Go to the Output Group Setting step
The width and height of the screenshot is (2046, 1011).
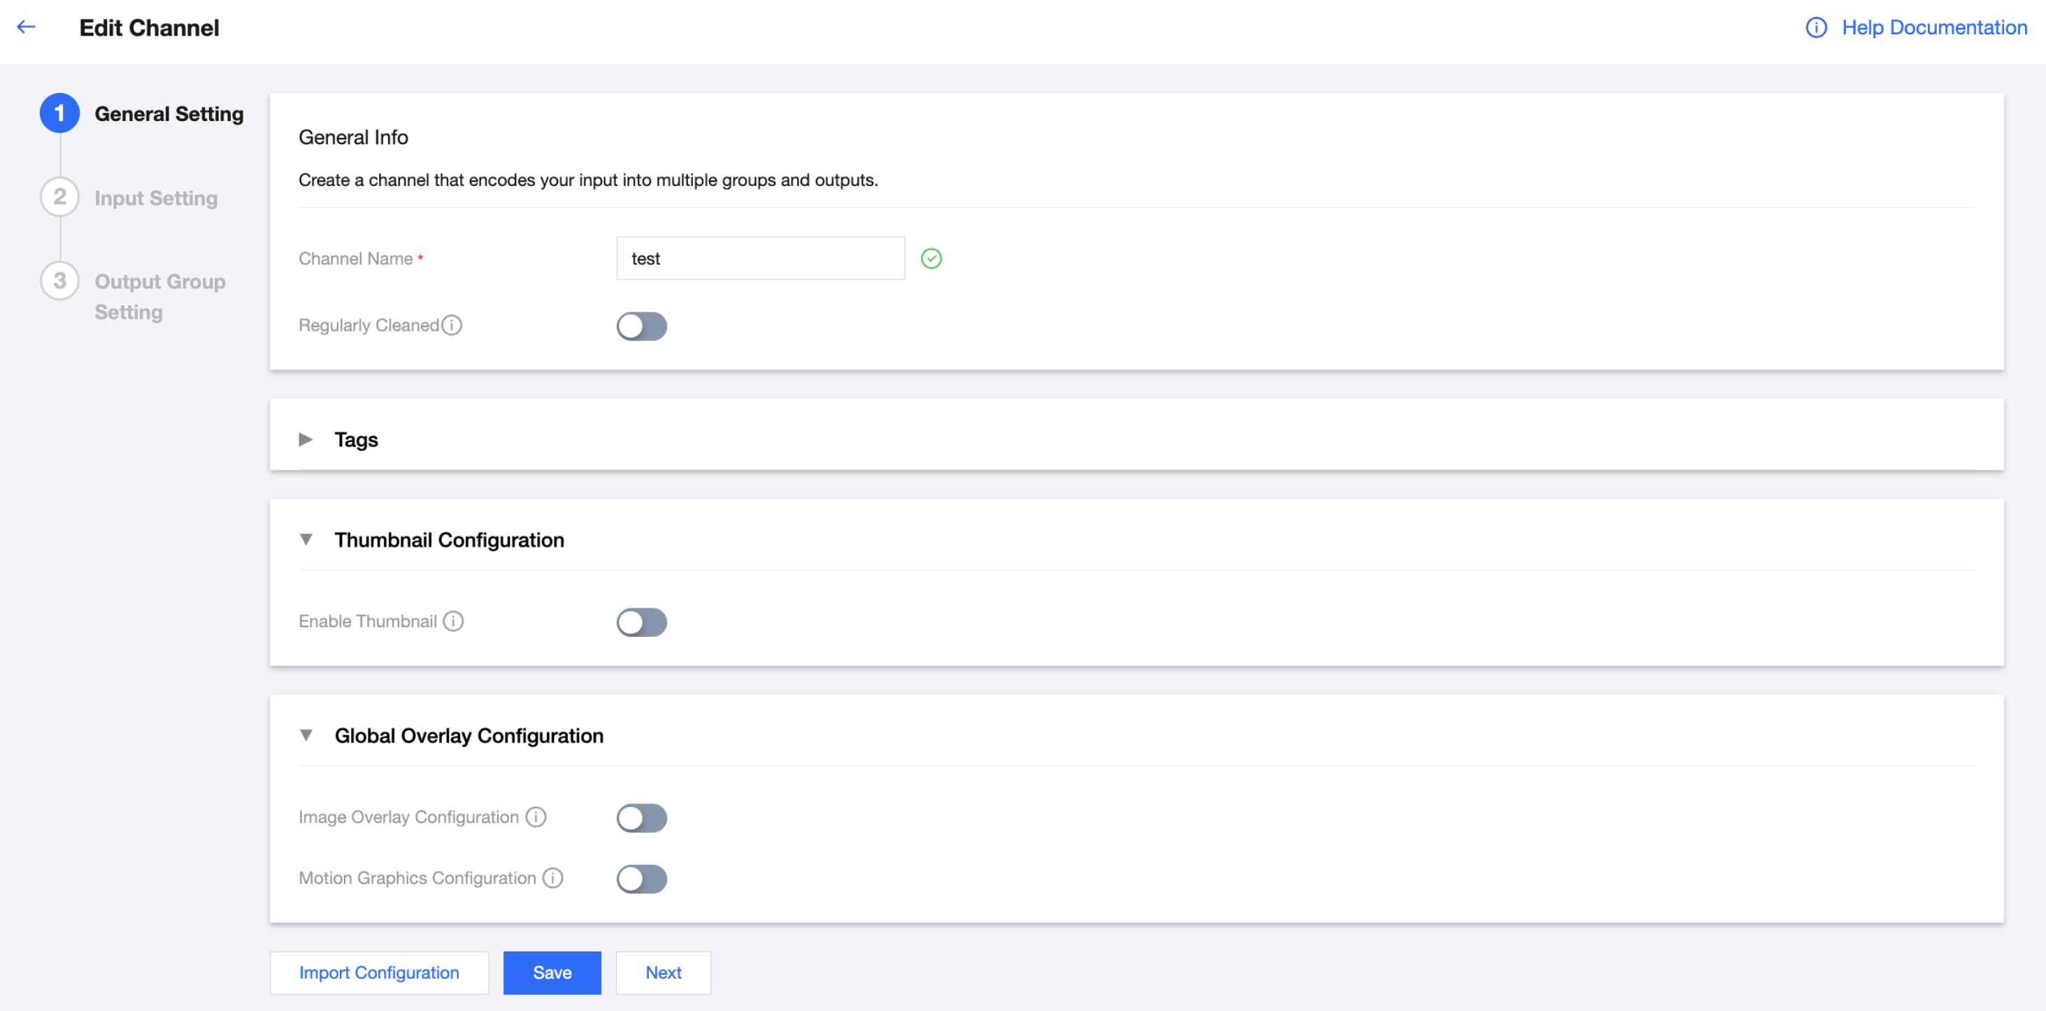point(159,296)
